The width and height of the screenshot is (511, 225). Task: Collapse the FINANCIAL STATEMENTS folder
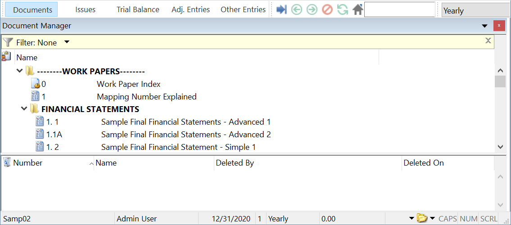pyautogui.click(x=24, y=109)
